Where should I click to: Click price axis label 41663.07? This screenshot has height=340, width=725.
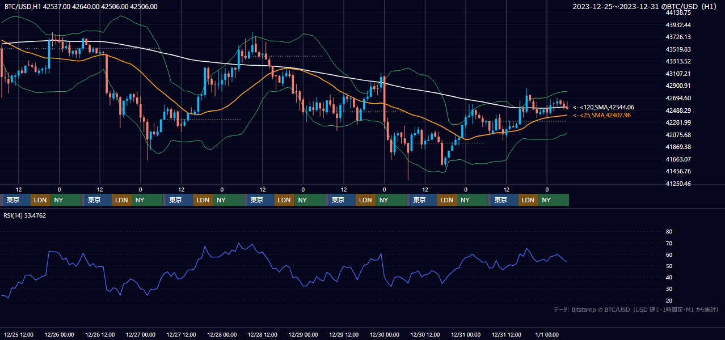coord(678,159)
